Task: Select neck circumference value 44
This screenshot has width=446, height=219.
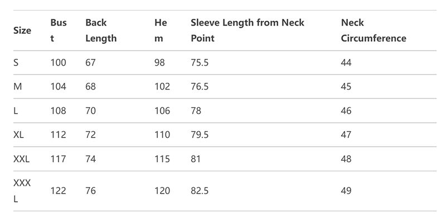Action: pos(346,62)
